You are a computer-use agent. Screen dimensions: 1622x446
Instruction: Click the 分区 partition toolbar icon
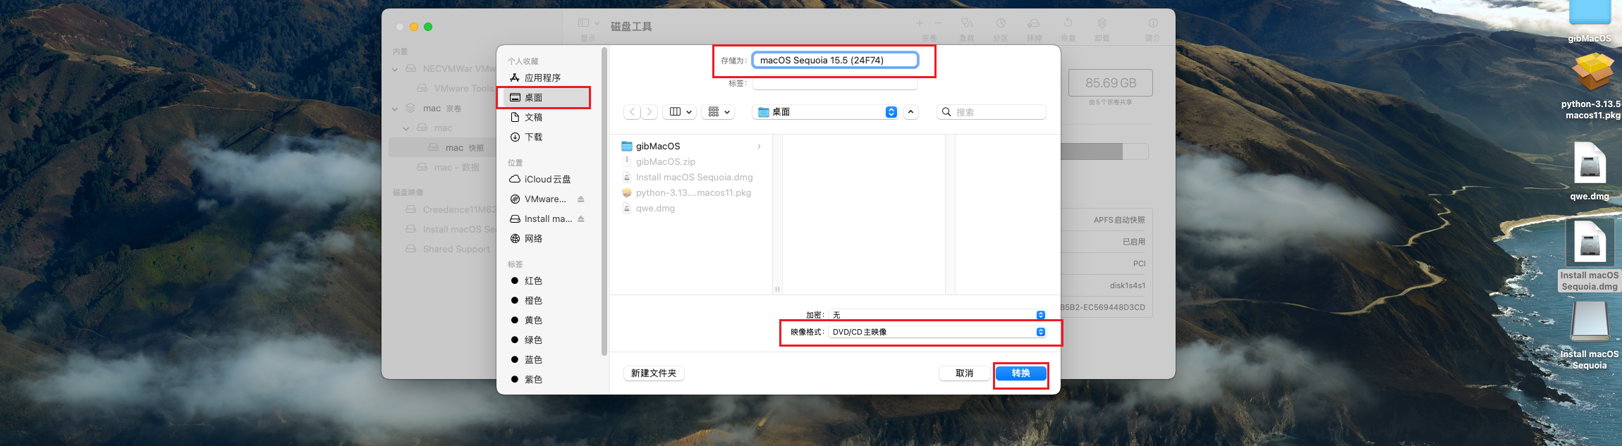(x=1001, y=24)
